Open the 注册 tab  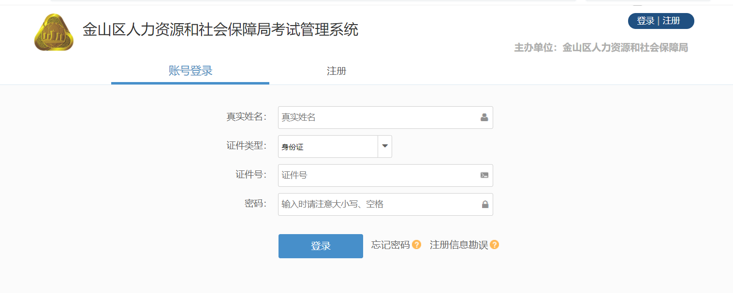pyautogui.click(x=337, y=71)
